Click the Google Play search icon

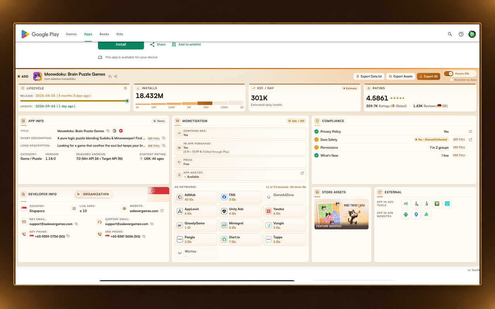click(x=450, y=34)
